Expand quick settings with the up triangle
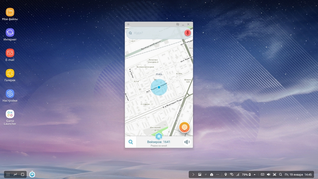The image size is (318, 179). [255, 174]
